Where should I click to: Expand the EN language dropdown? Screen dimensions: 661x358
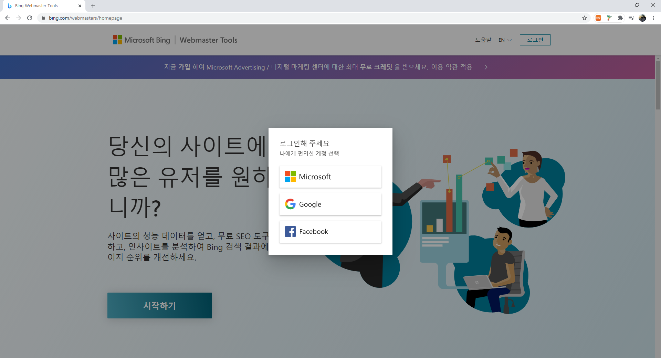pos(505,40)
